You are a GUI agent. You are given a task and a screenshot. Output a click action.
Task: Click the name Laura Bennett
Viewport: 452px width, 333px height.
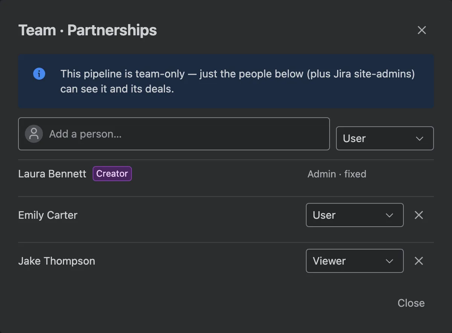click(x=52, y=174)
